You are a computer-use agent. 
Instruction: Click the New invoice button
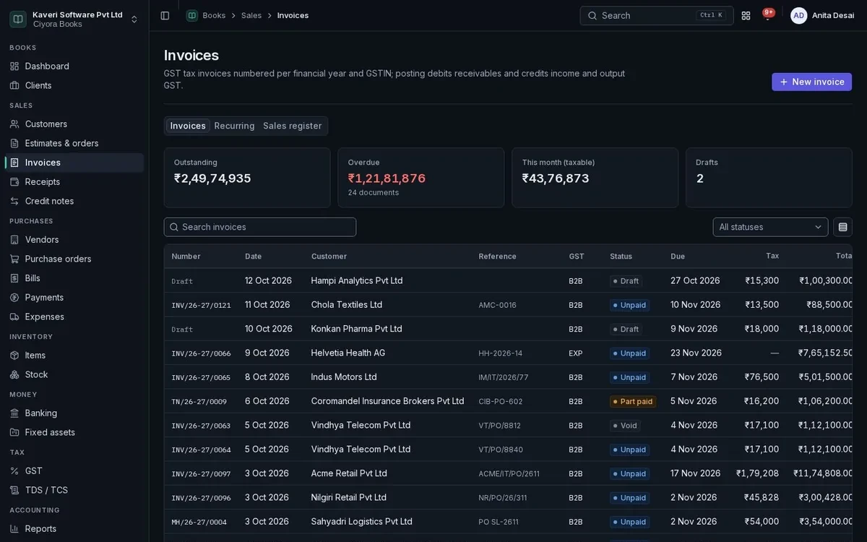click(811, 82)
